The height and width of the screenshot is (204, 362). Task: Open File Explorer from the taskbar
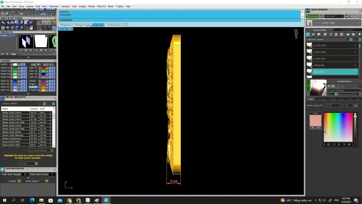pyautogui.click(x=41, y=200)
